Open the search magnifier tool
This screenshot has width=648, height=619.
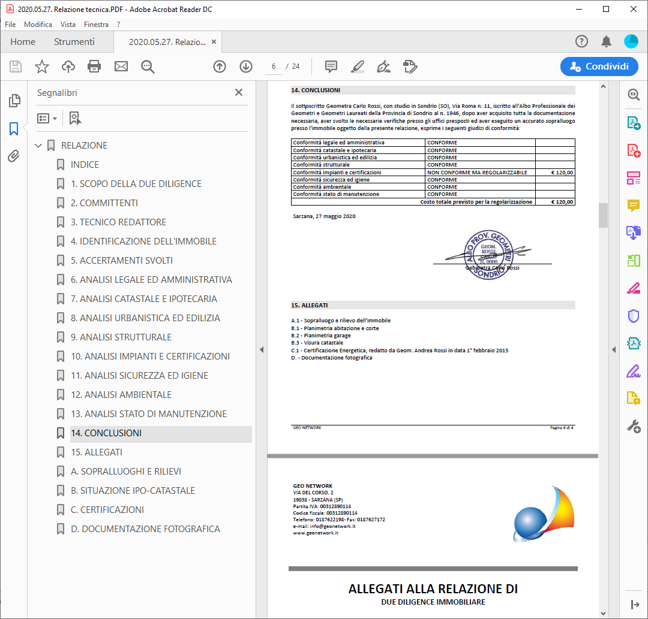(x=148, y=67)
